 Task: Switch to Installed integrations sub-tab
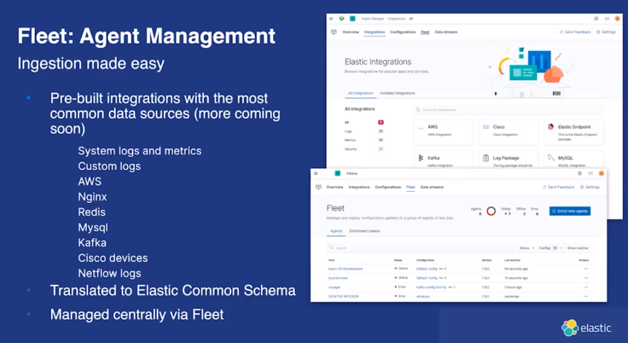point(397,93)
